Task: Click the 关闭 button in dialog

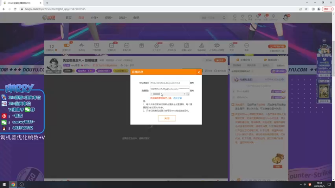Action: (x=167, y=118)
